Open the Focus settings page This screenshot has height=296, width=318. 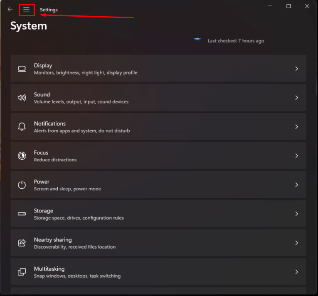158,155
